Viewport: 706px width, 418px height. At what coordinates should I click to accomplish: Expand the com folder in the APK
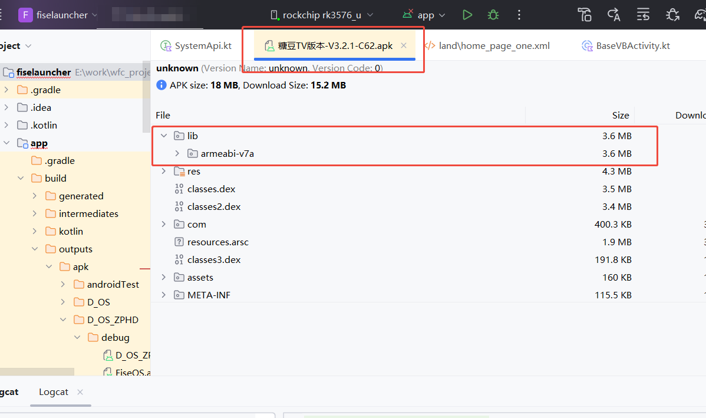[164, 224]
